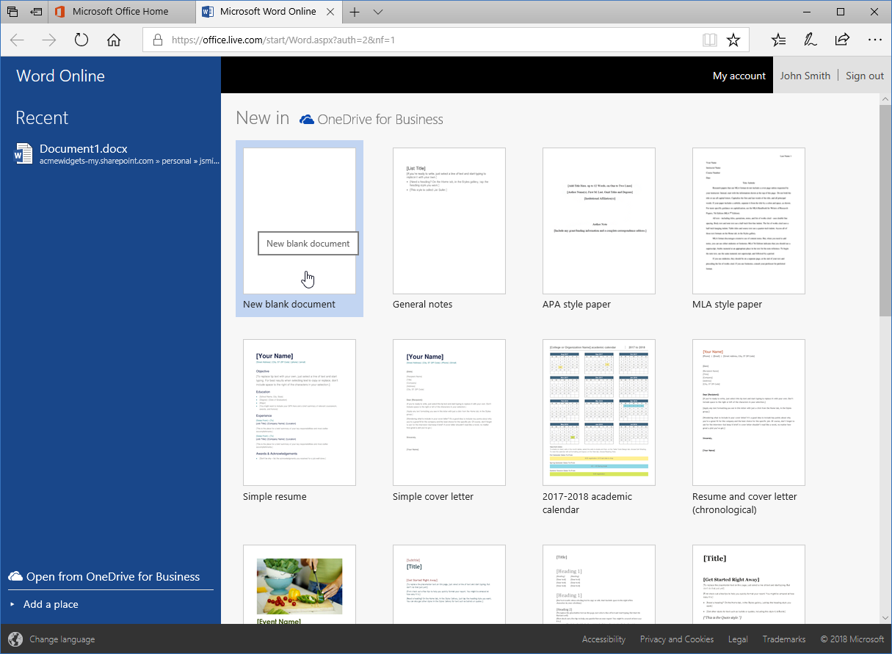
Task: Open Edge's Add notes ink tool
Action: (x=810, y=40)
